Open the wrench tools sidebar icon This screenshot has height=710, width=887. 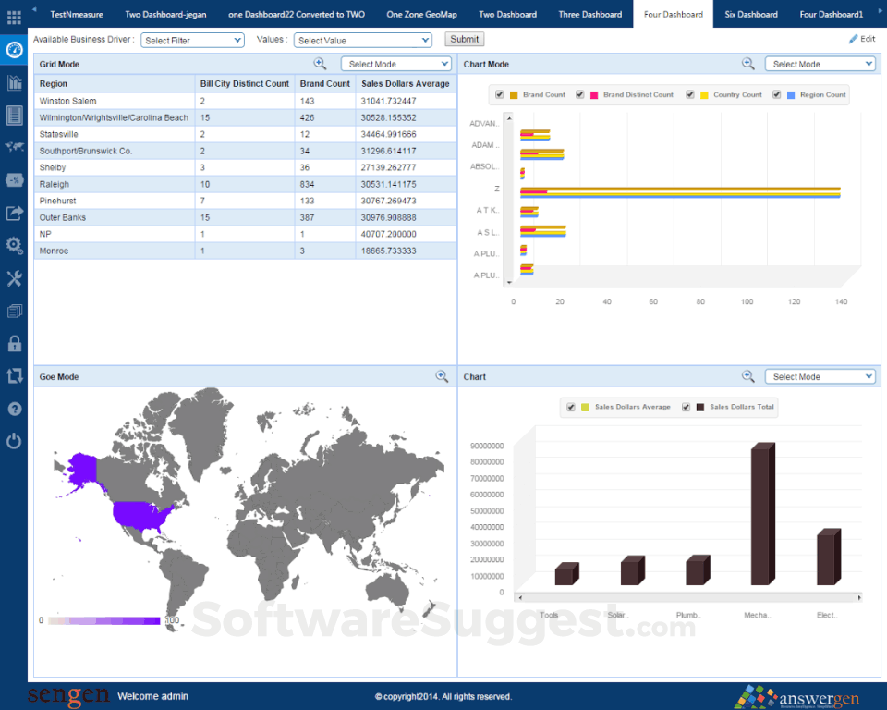point(14,278)
